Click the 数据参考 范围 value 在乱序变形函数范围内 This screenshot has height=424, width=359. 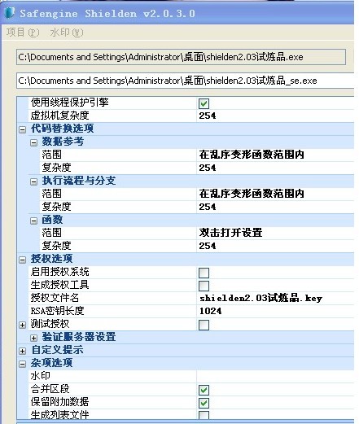(x=252, y=155)
